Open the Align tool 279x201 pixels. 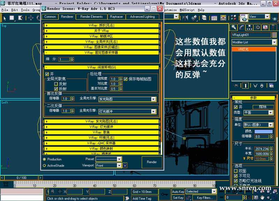point(194,18)
